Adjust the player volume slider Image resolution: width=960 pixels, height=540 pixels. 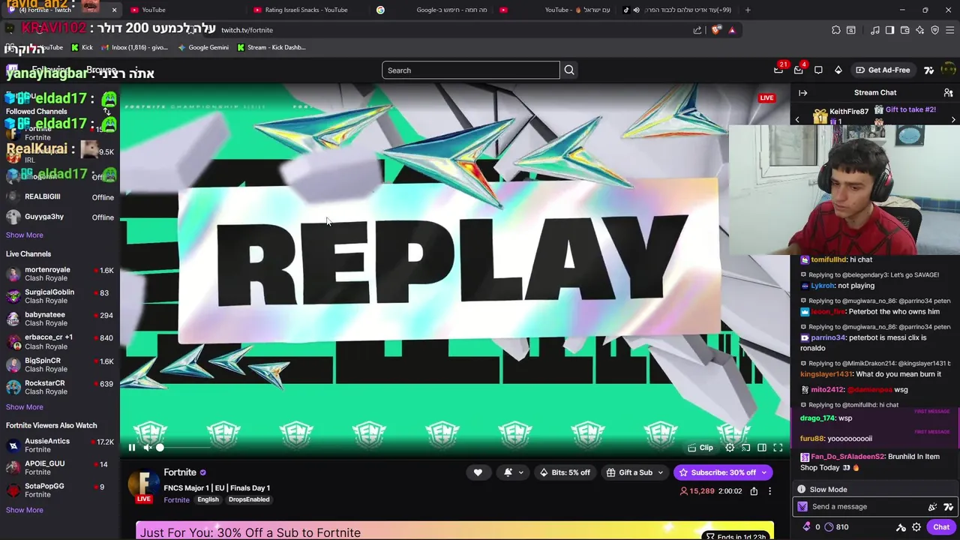point(184,448)
